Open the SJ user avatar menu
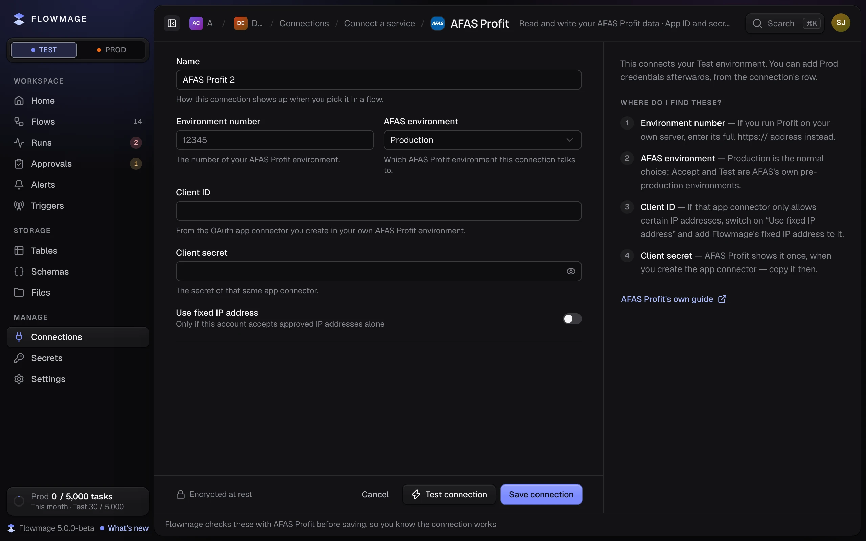Viewport: 866px width, 541px height. pos(841,23)
